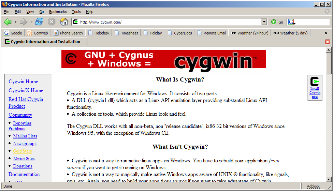
Task: Click the Helpdesk bookmark
Action: (x=99, y=33)
